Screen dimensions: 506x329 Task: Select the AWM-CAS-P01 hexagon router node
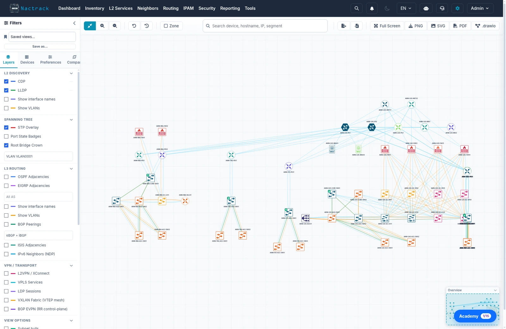(345, 127)
